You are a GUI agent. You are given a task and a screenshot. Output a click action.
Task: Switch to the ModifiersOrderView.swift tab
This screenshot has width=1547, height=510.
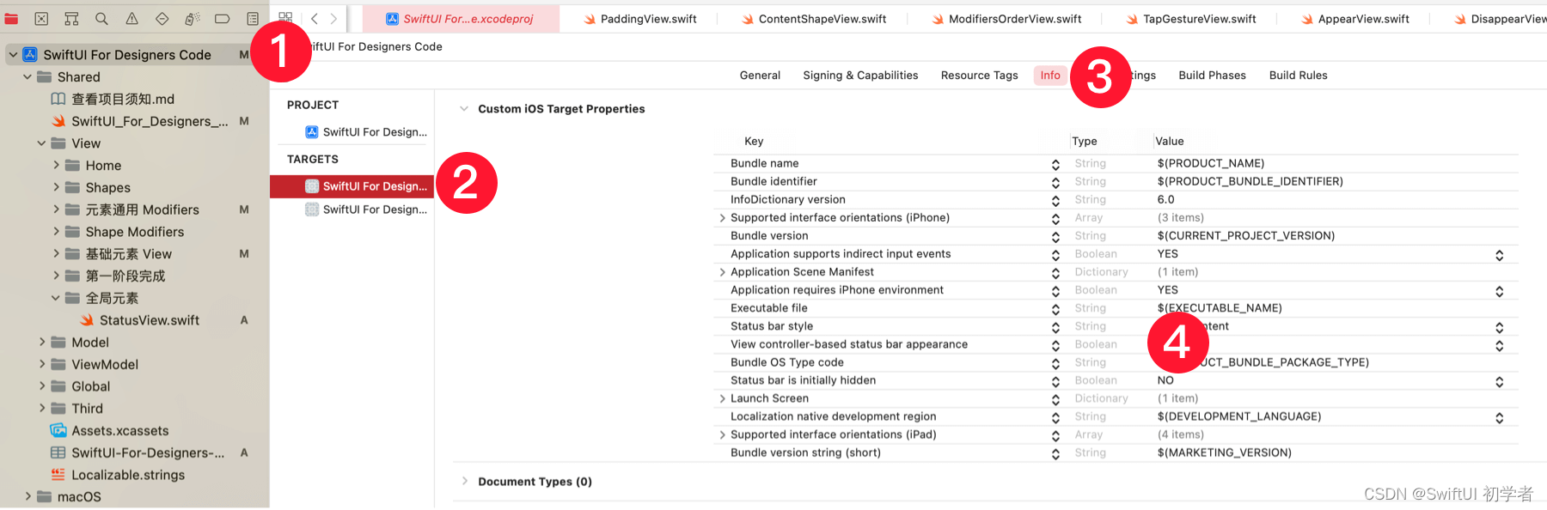coord(1006,19)
